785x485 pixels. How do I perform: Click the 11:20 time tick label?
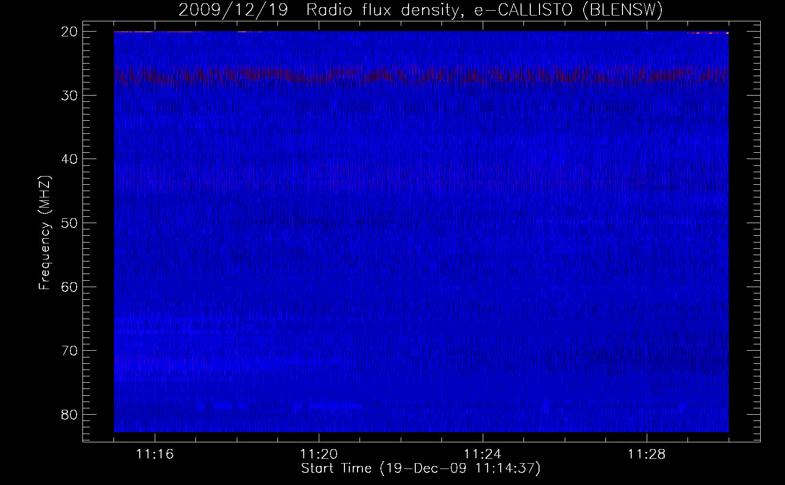tap(319, 454)
